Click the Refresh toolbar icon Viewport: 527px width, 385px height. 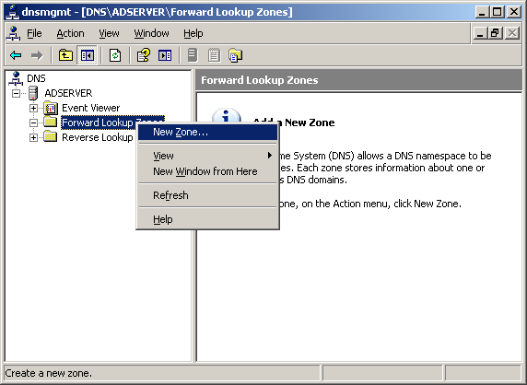[115, 55]
